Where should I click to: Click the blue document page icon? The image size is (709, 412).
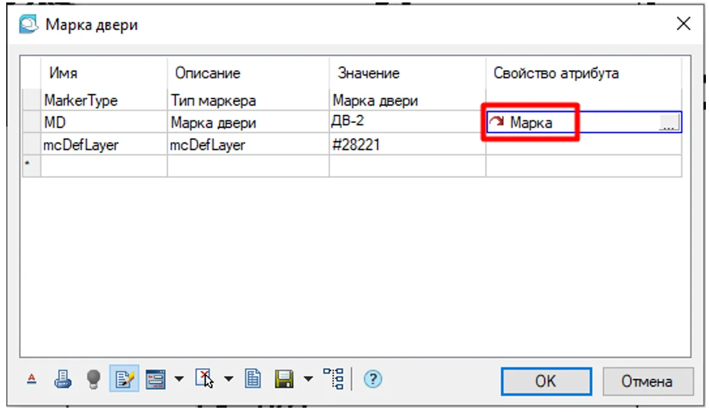(252, 379)
